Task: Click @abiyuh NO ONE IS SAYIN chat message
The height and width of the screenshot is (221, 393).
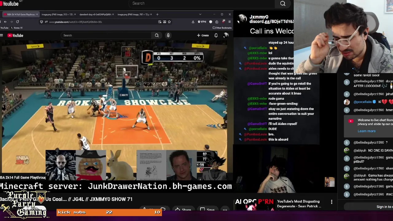Action: 373,150
